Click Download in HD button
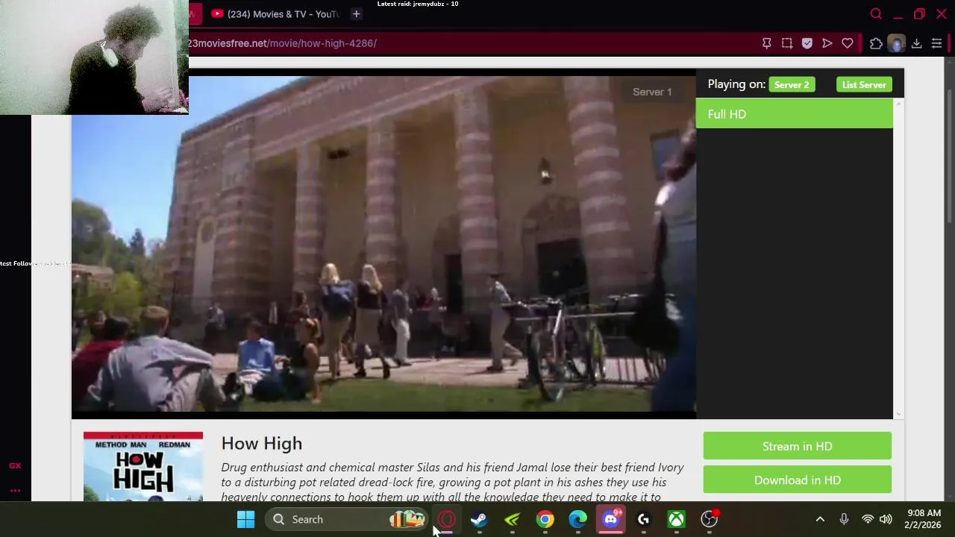Viewport: 955px width, 537px height. [x=797, y=480]
